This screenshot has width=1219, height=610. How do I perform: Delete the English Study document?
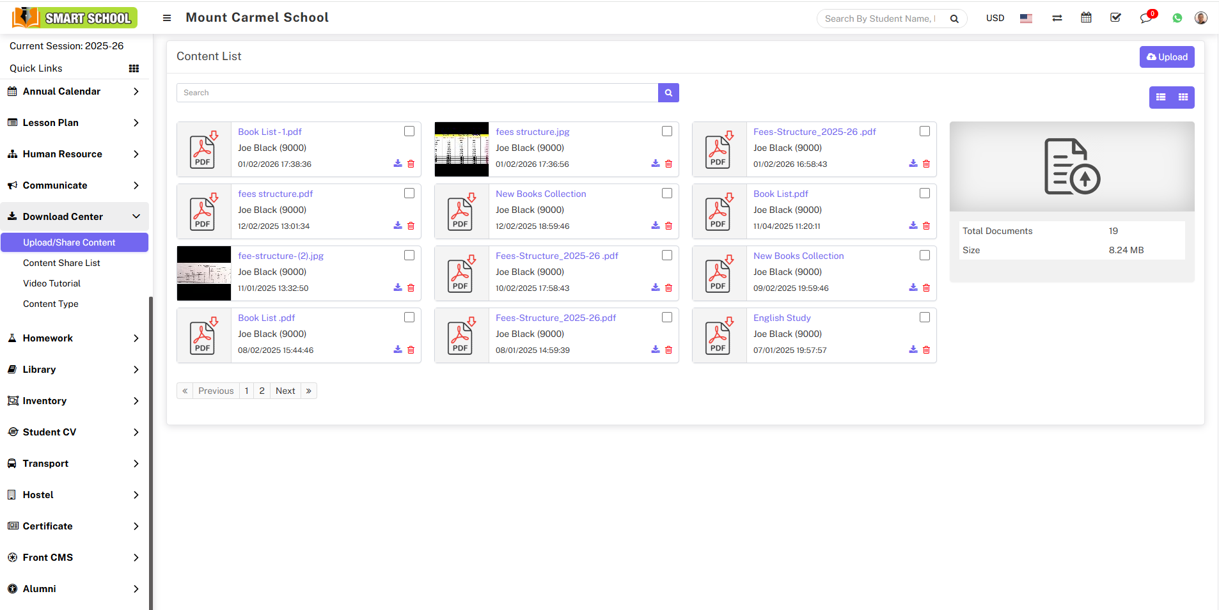tap(926, 350)
